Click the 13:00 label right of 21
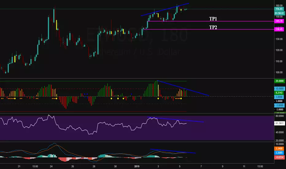Image resolution: width=286 pixels, height=169 pixels. (x=35, y=166)
